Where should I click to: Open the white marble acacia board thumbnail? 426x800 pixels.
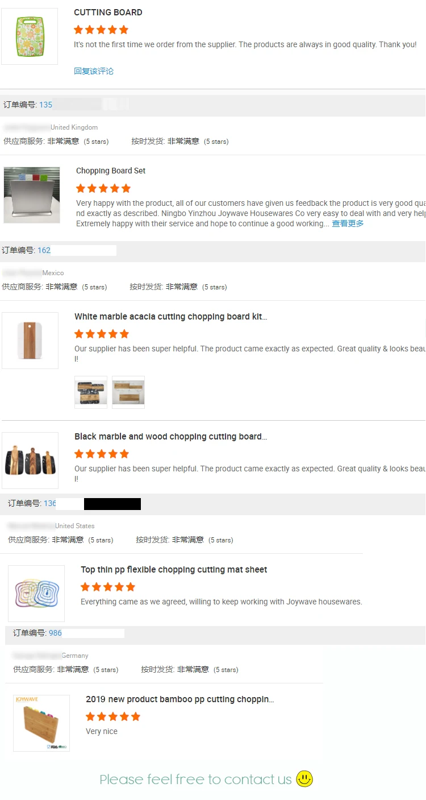30,341
